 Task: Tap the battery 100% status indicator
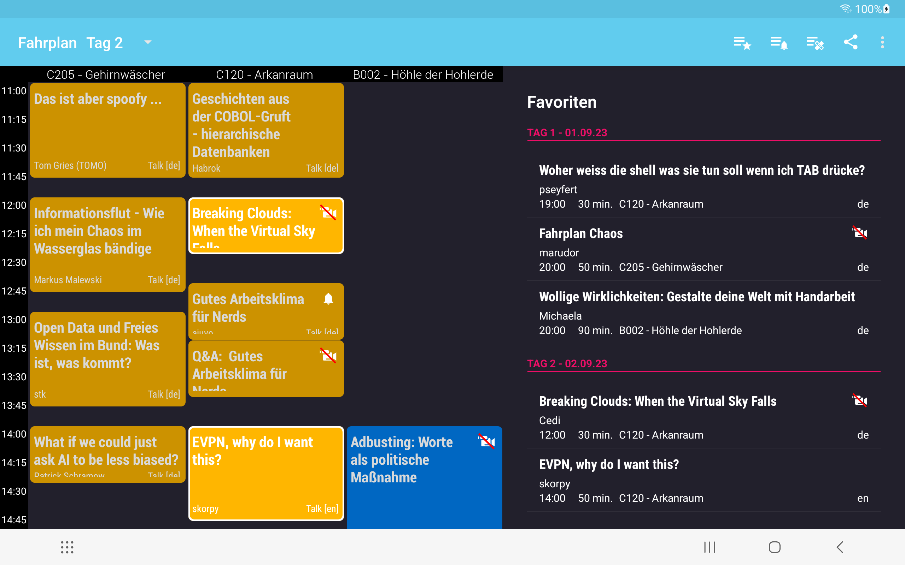pos(872,9)
